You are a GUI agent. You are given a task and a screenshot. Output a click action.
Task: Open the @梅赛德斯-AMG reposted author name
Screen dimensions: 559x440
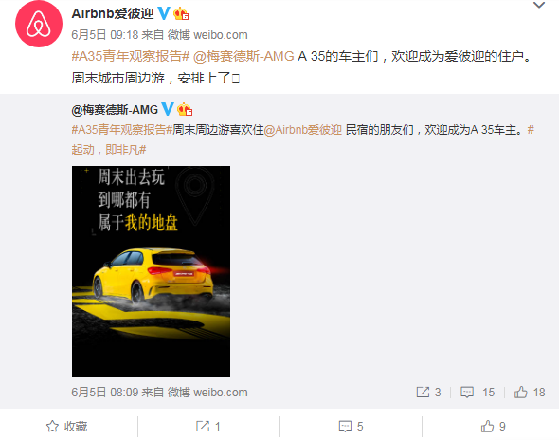pos(115,110)
